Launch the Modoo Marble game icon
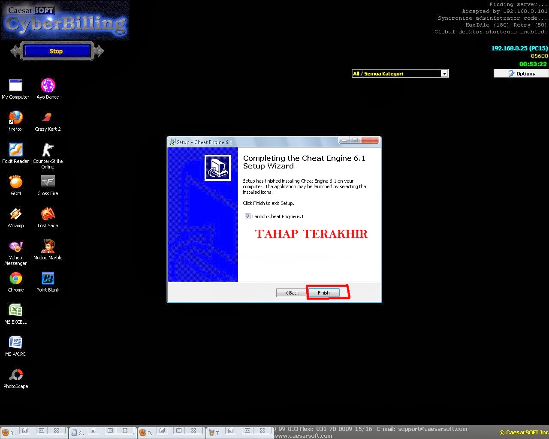This screenshot has height=439, width=549. (48, 250)
